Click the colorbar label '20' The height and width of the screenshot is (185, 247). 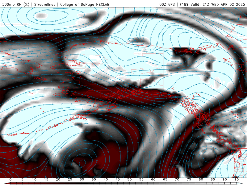click(58, 179)
